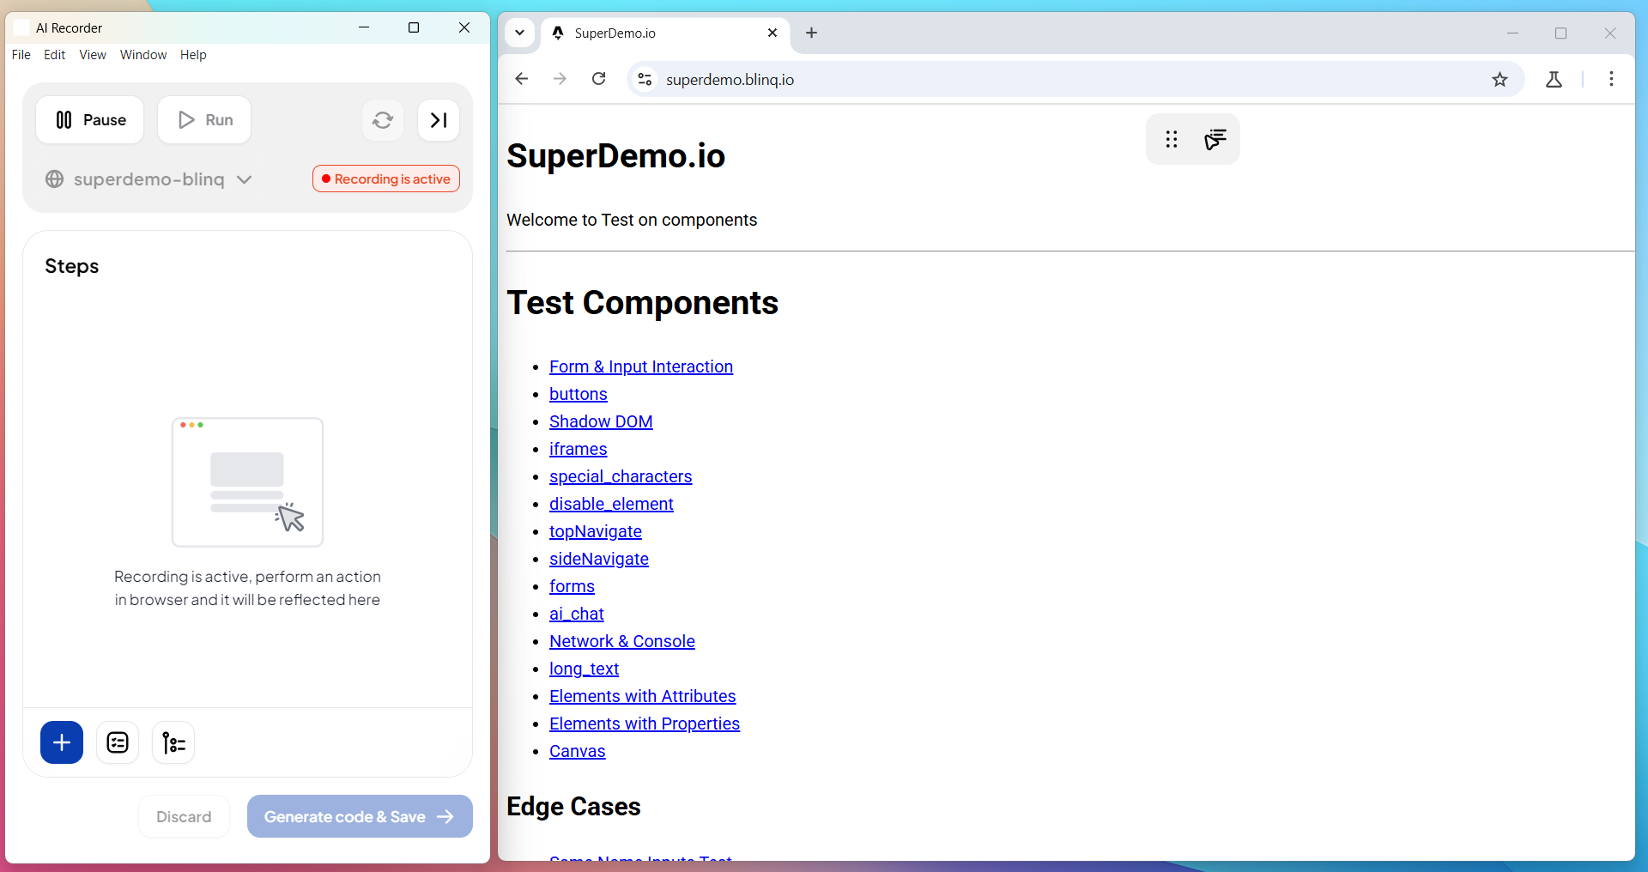Viewport: 1648px width, 872px height.
Task: Click the blue plus add step button
Action: coord(62,742)
